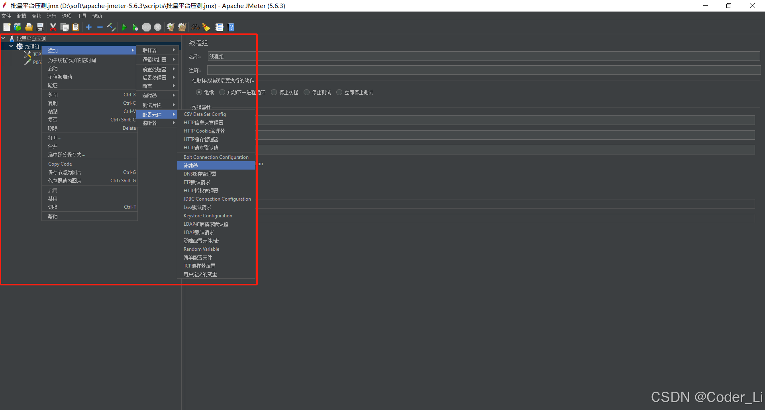The height and width of the screenshot is (410, 765).
Task: Click the thread group gear icon
Action: pos(20,47)
